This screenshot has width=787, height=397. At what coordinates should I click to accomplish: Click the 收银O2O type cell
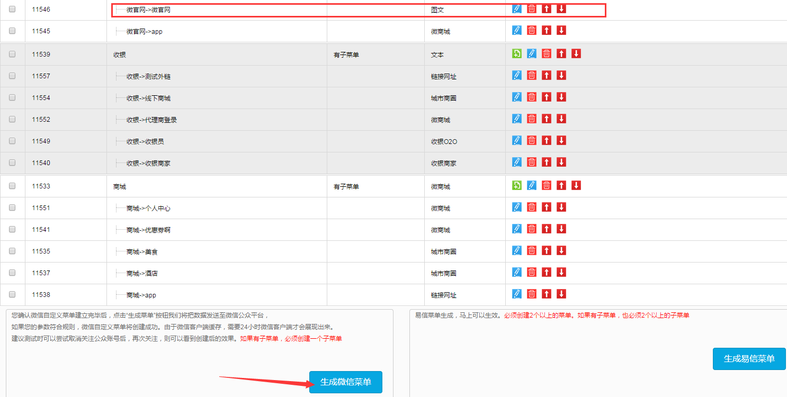(x=444, y=142)
